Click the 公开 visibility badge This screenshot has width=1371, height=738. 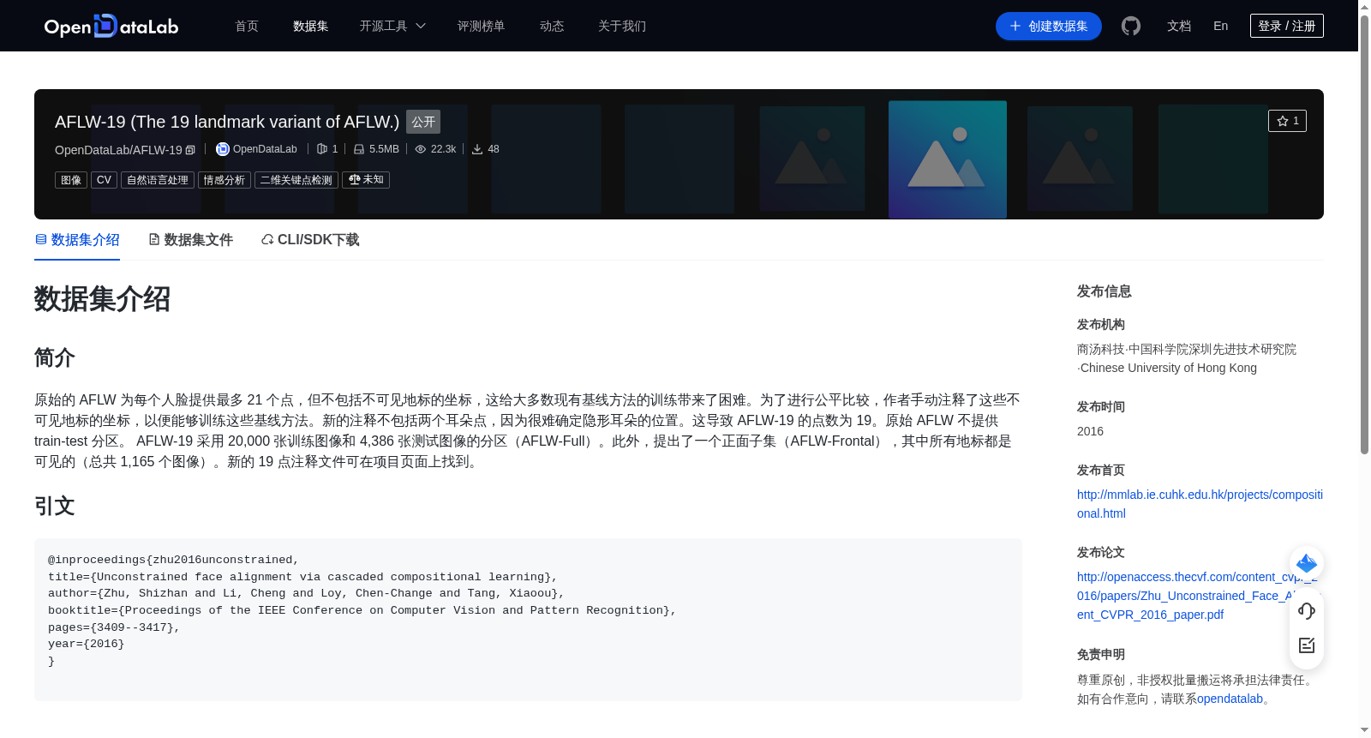423,122
